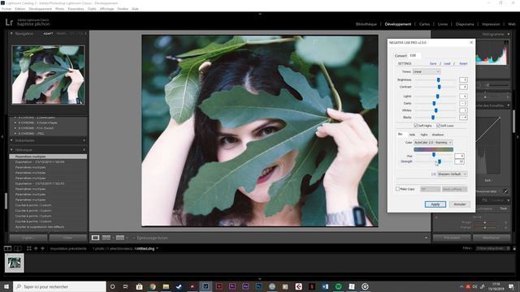Click the filmstrip photo thumbnail
The image size is (520, 292).
pyautogui.click(x=15, y=263)
